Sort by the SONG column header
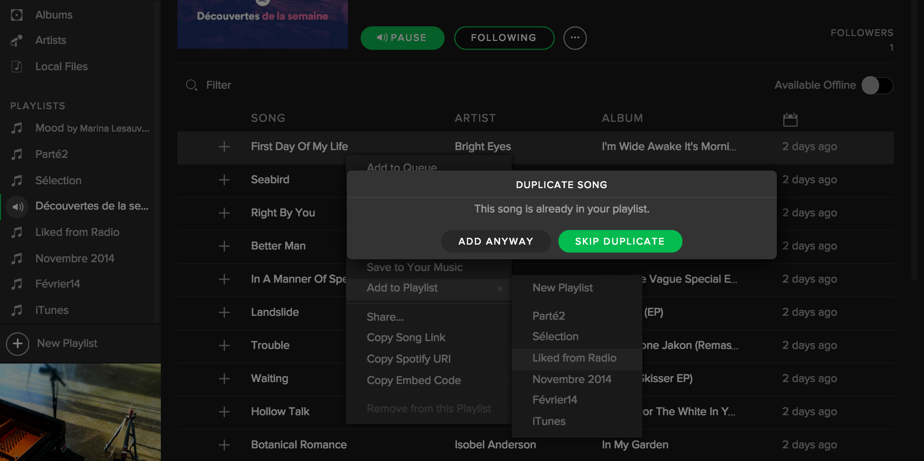 (x=268, y=118)
